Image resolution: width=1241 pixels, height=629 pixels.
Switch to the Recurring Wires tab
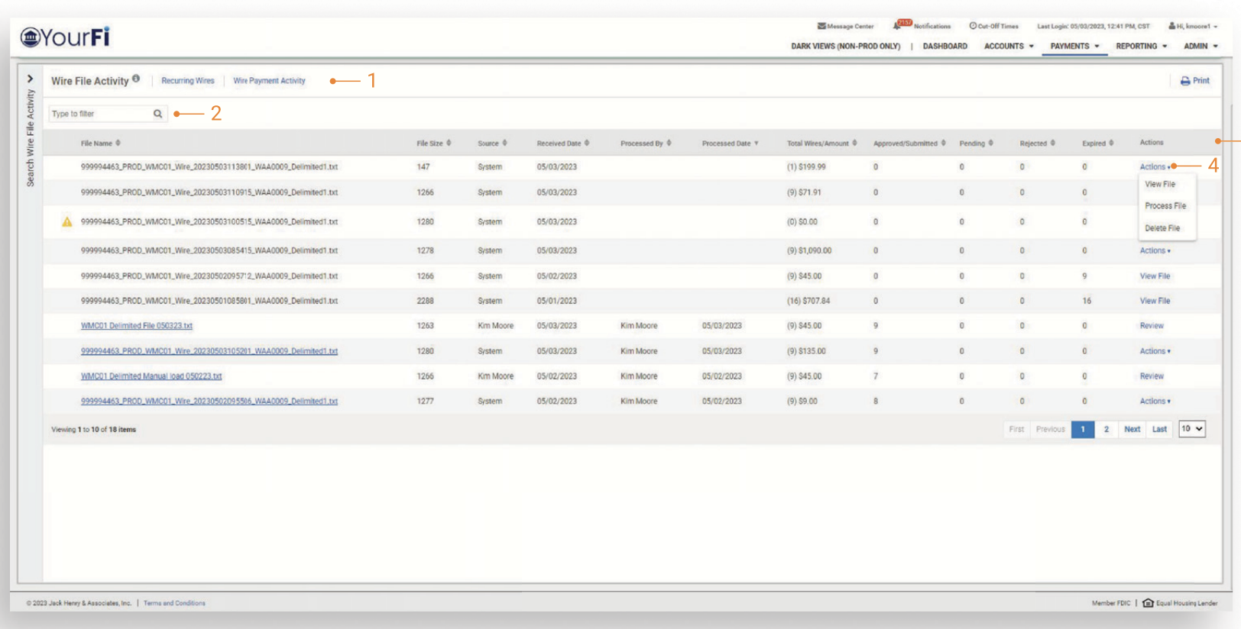point(188,81)
